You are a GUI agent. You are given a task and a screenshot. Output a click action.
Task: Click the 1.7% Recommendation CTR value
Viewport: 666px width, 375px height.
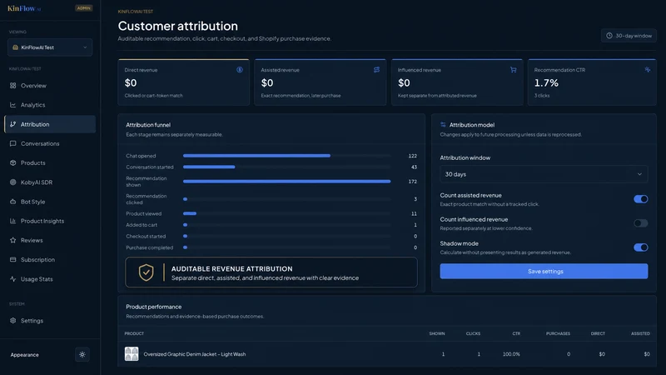[546, 82]
